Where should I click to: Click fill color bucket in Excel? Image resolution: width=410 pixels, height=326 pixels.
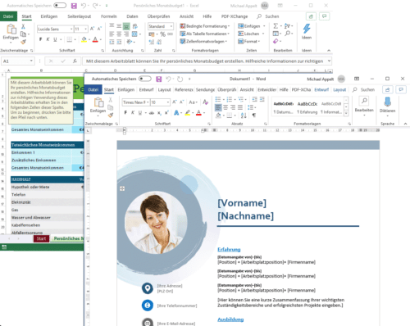pyautogui.click(x=84, y=40)
